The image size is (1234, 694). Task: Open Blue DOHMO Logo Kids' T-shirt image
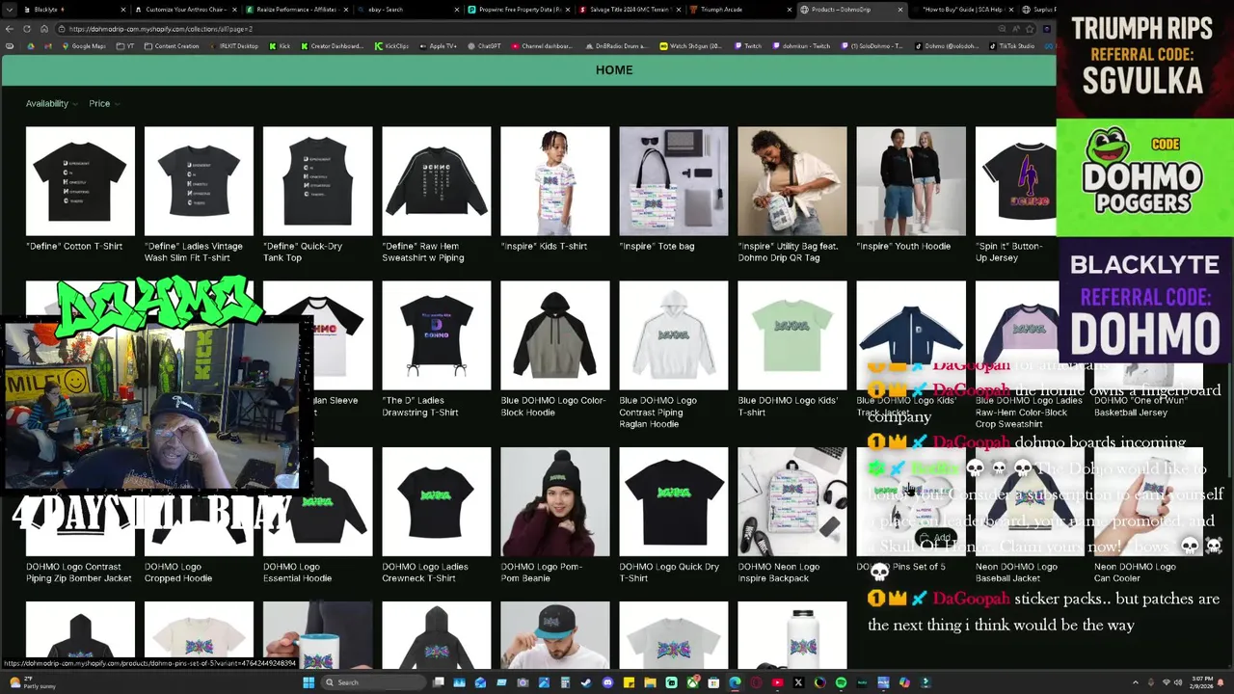click(x=791, y=335)
